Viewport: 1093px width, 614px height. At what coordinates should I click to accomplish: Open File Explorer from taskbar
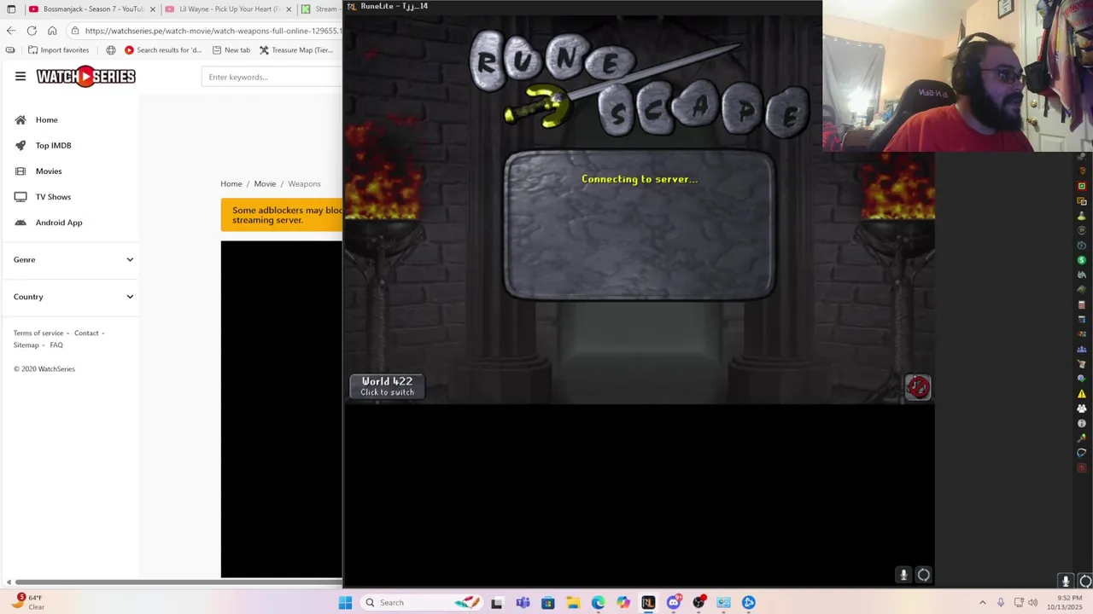(573, 603)
